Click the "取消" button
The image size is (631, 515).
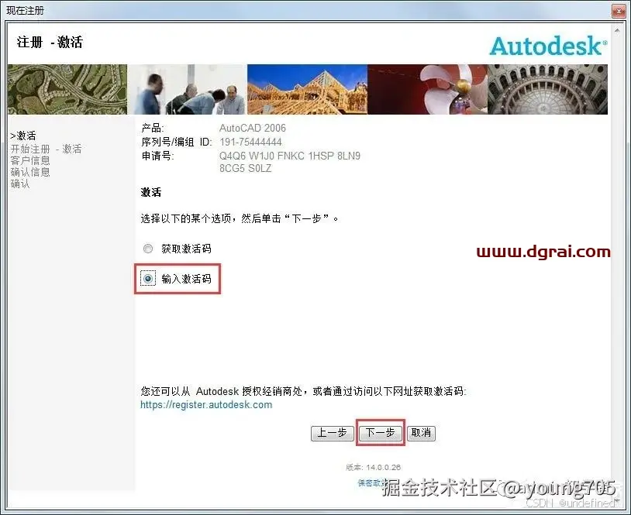point(421,434)
